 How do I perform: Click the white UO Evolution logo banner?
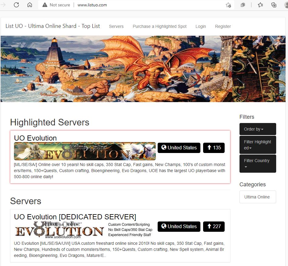click(x=85, y=230)
